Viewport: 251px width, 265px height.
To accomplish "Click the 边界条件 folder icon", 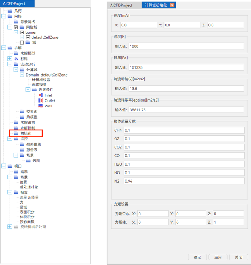I will [35, 90].
